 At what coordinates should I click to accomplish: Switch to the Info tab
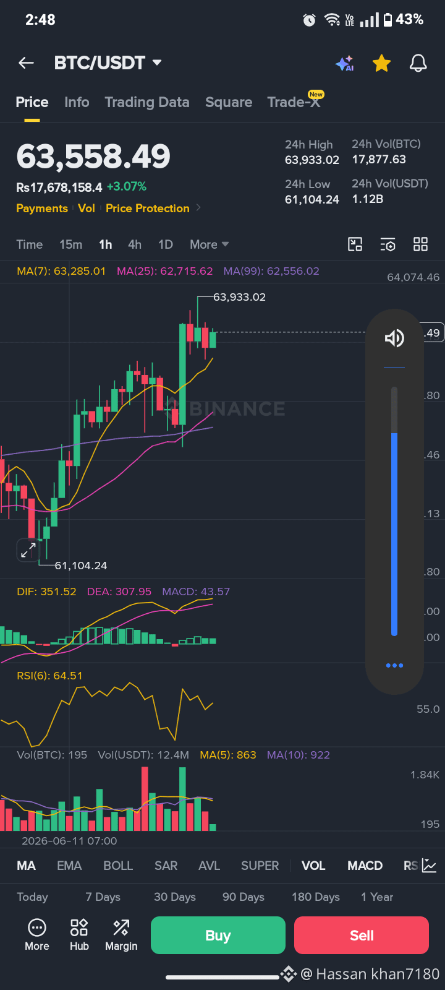pos(77,102)
